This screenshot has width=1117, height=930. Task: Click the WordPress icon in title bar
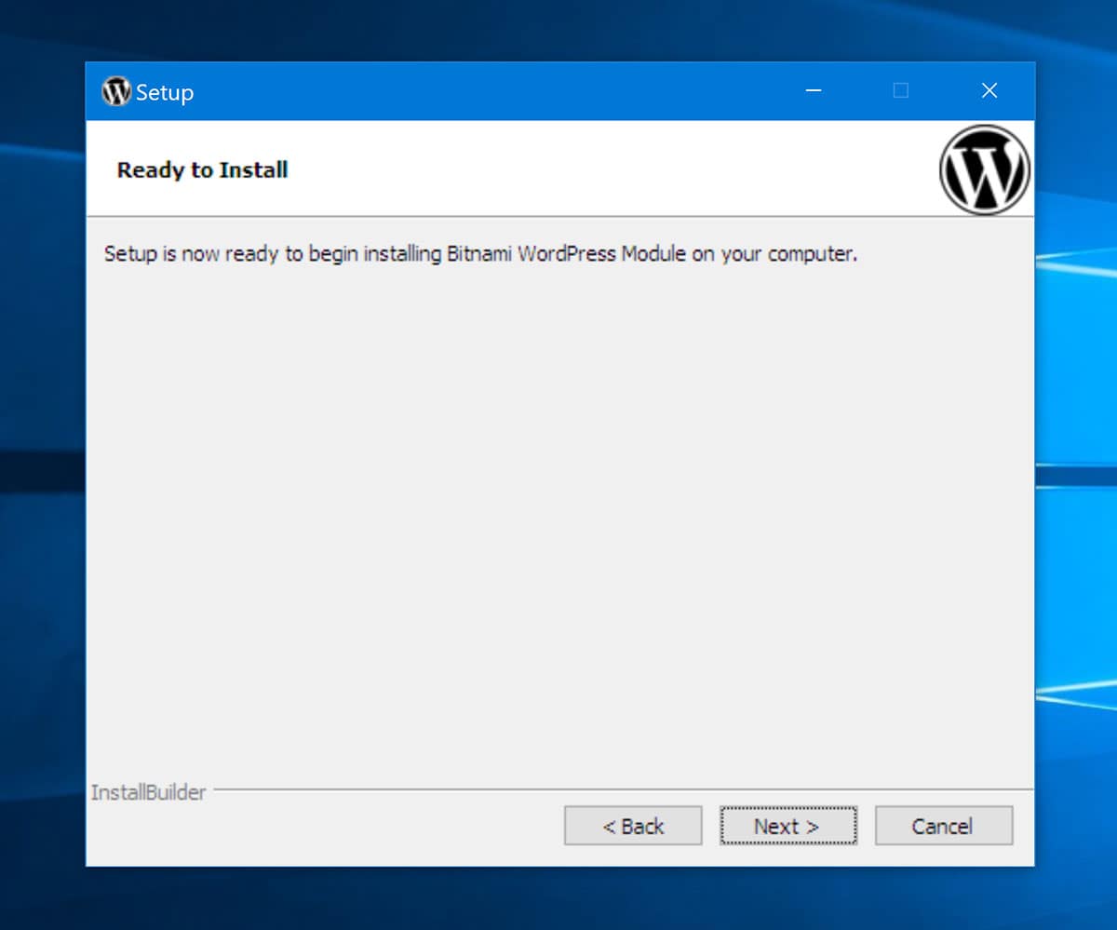coord(116,91)
